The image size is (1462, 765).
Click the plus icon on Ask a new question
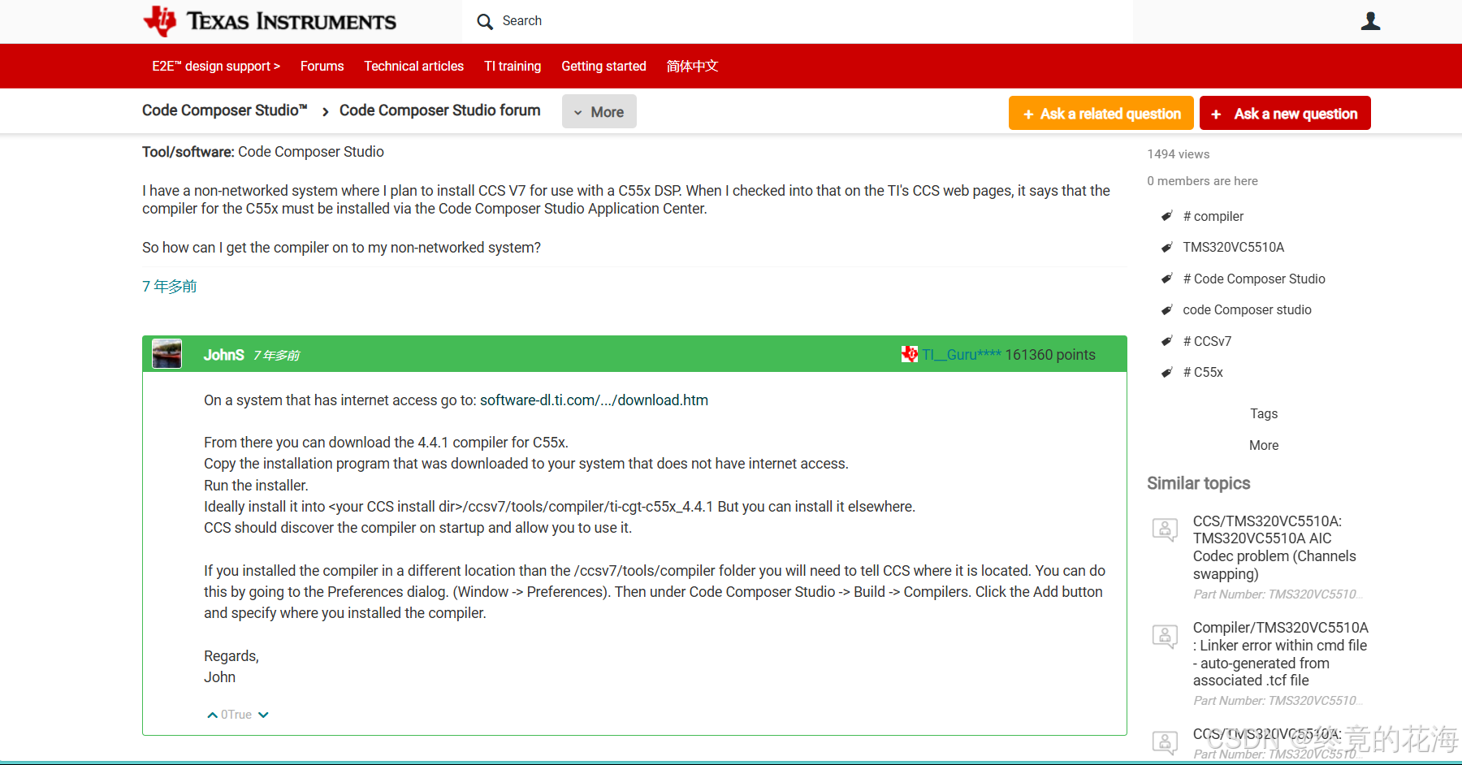point(1216,115)
